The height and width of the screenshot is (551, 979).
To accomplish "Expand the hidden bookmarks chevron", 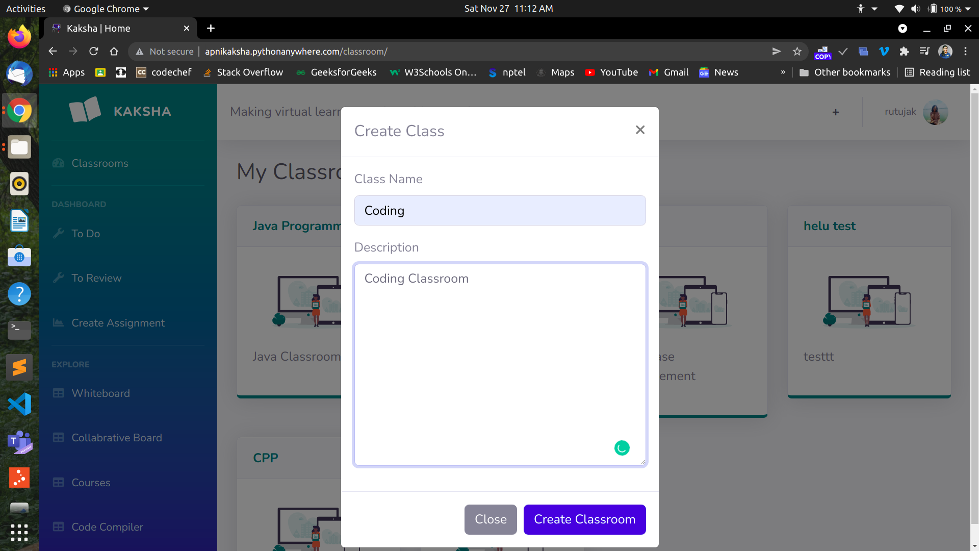I will (783, 72).
